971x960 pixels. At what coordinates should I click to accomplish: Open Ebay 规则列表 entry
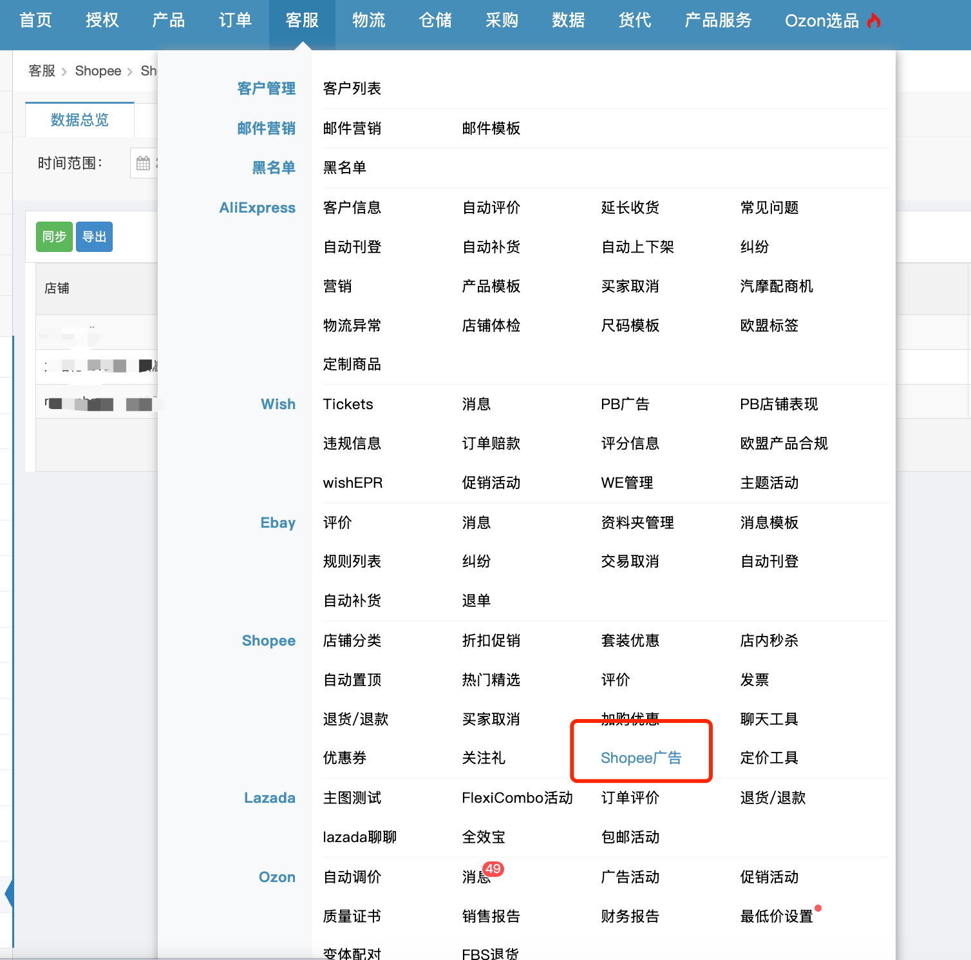(x=352, y=561)
